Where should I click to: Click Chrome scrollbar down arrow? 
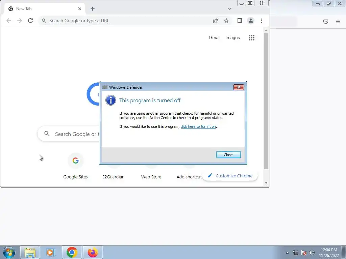266,183
